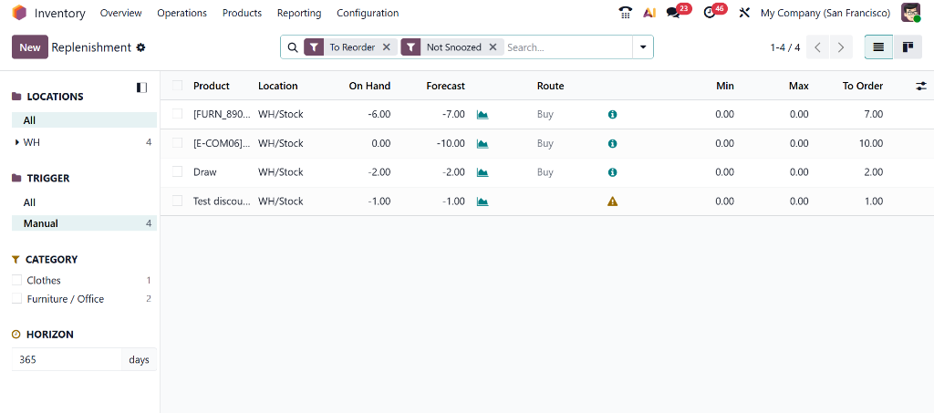The height and width of the screenshot is (413, 934).
Task: Open the Configuration menu
Action: [x=367, y=13]
